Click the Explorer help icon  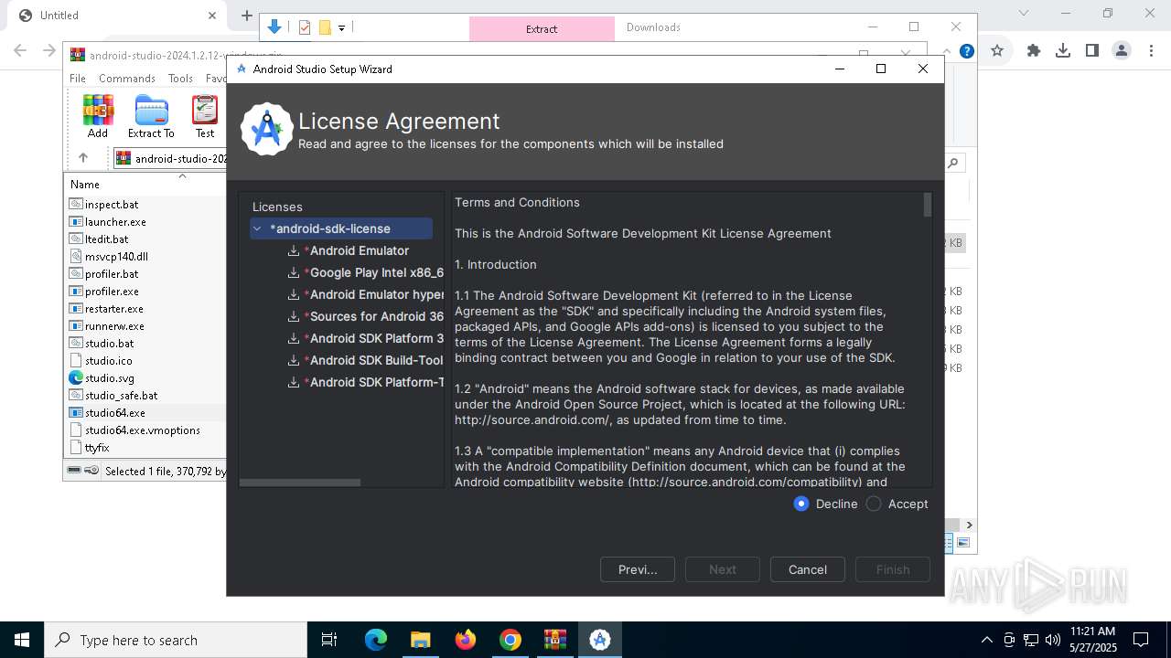(x=966, y=51)
